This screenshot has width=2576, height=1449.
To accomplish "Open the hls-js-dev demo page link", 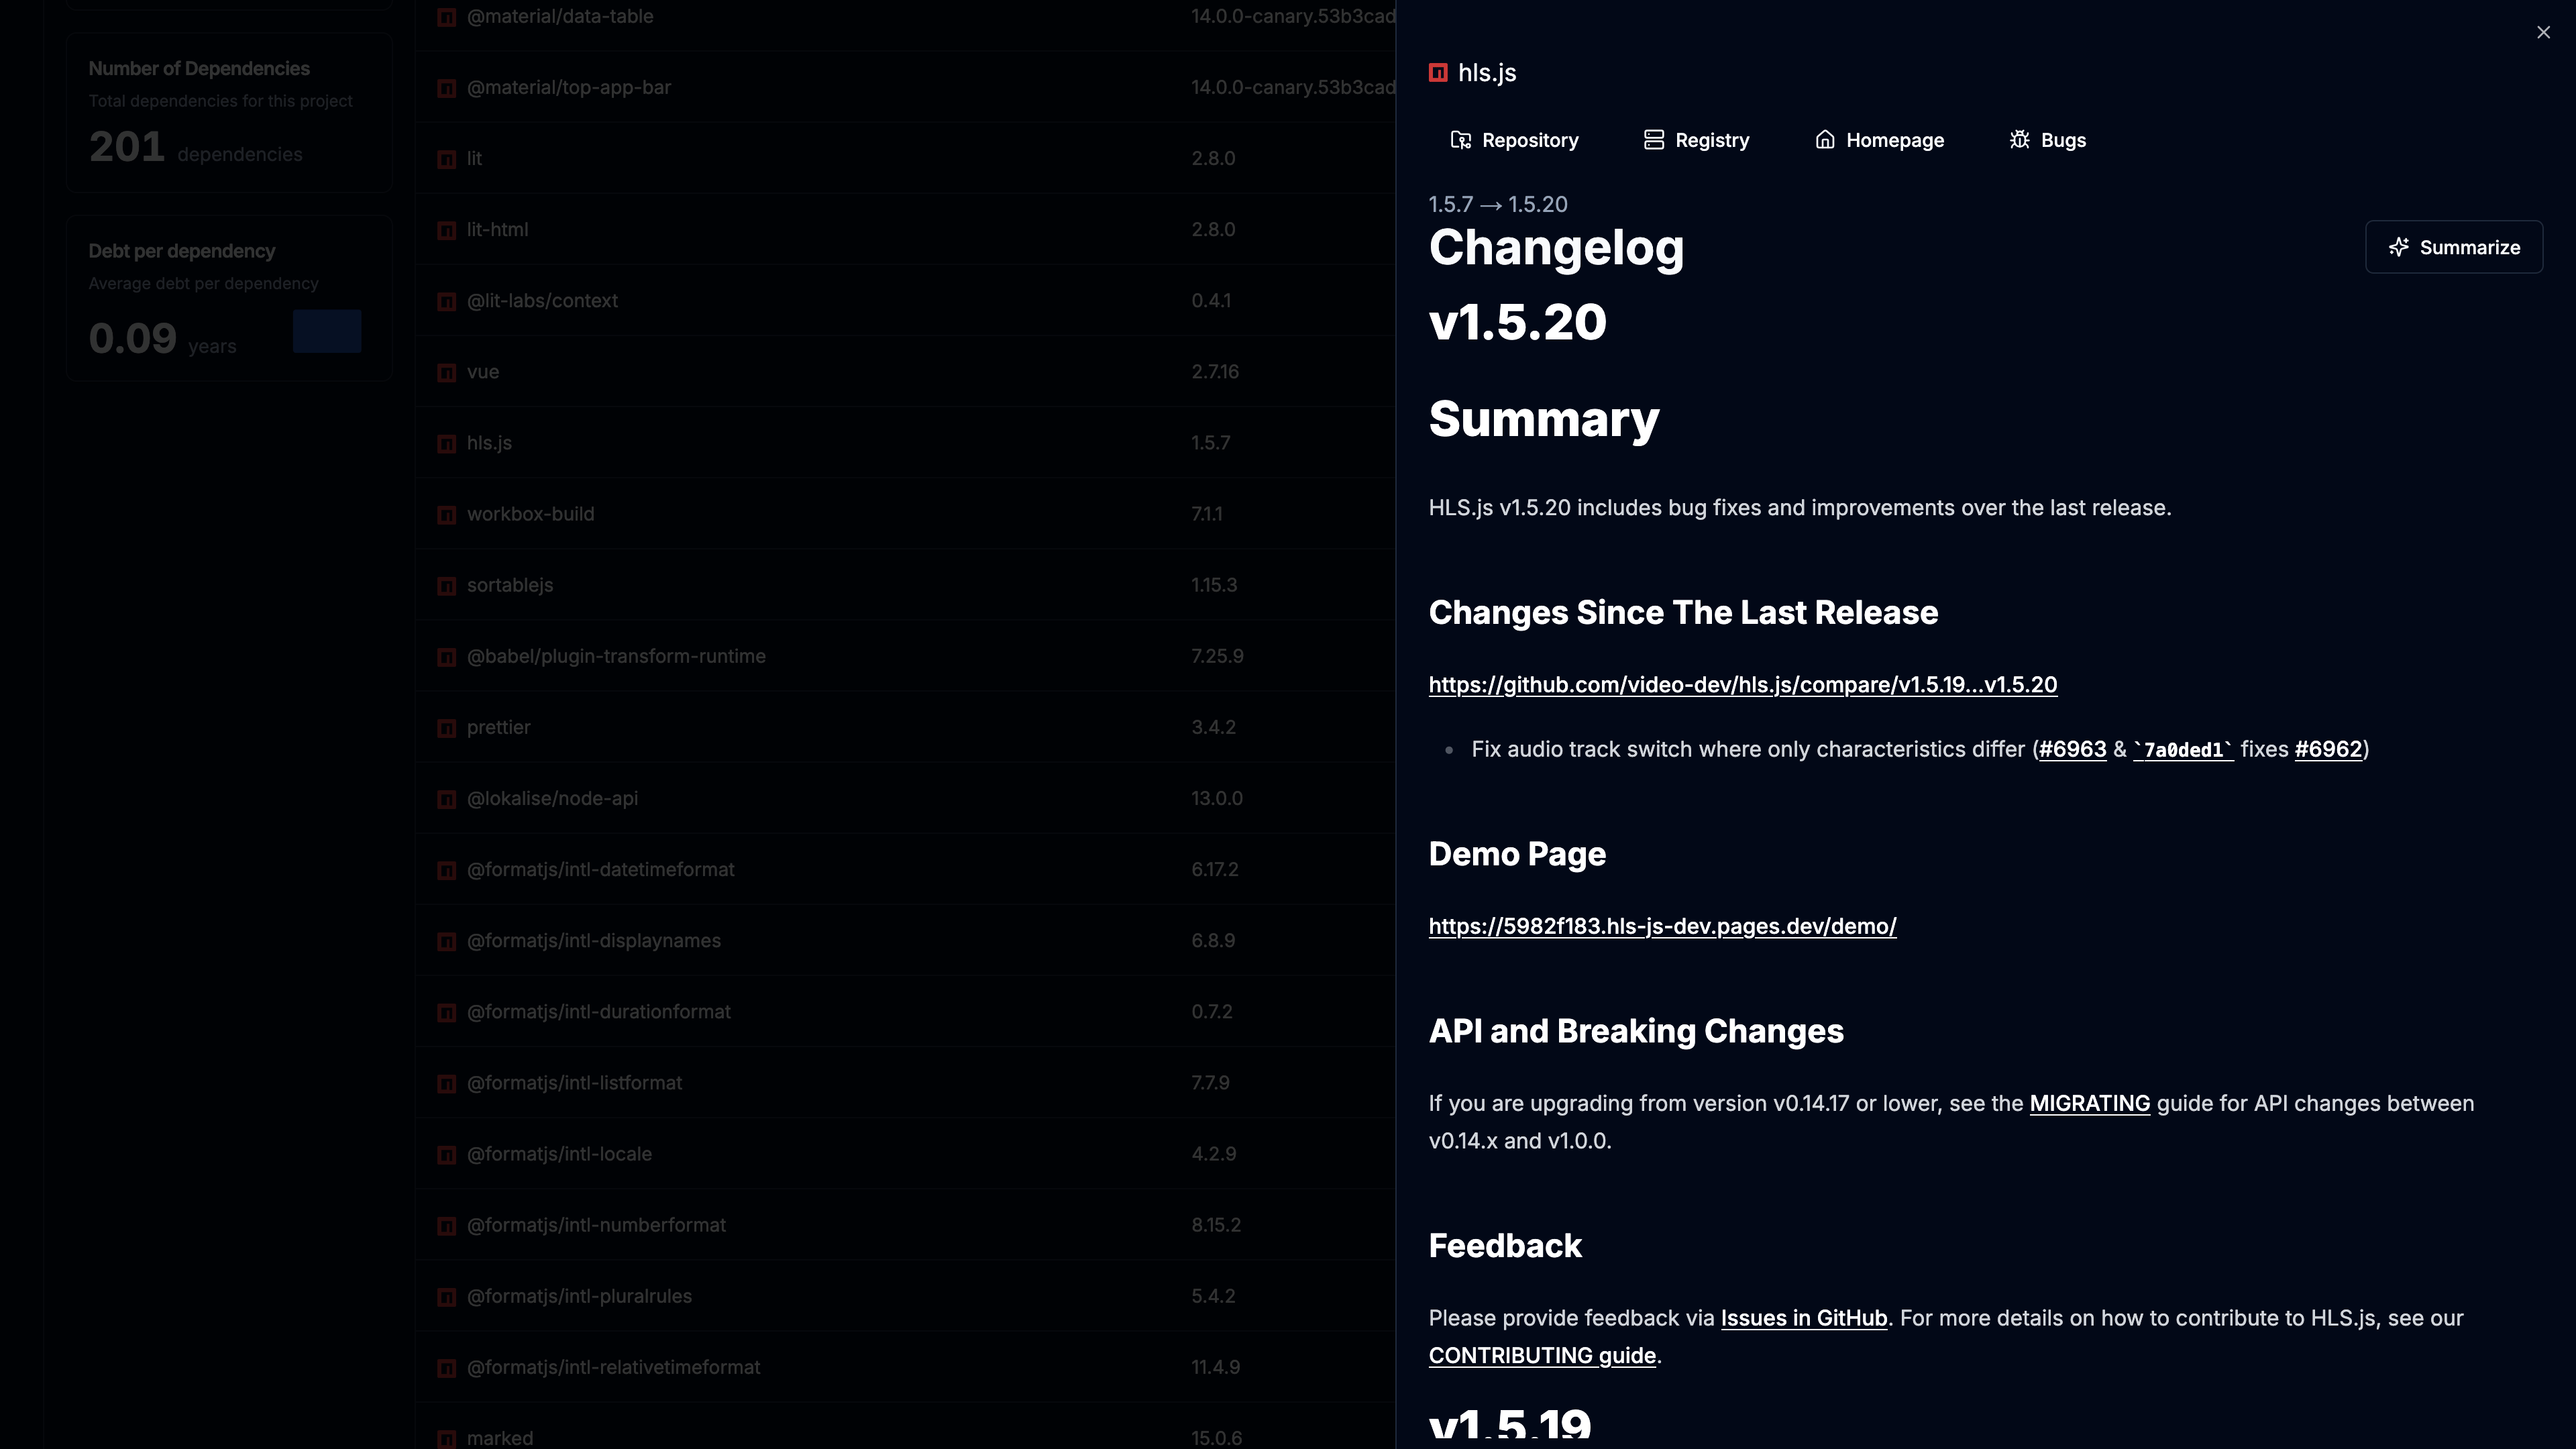I will 1662,927.
